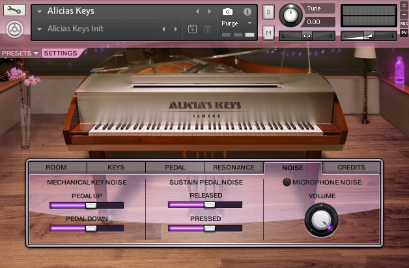Click the microphone noise Volume knob
The image size is (409, 268).
pos(321,220)
